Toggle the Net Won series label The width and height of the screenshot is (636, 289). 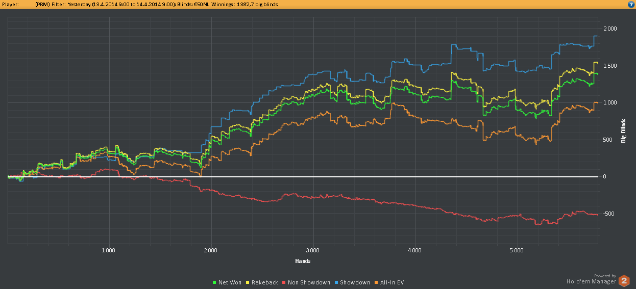pyautogui.click(x=230, y=282)
